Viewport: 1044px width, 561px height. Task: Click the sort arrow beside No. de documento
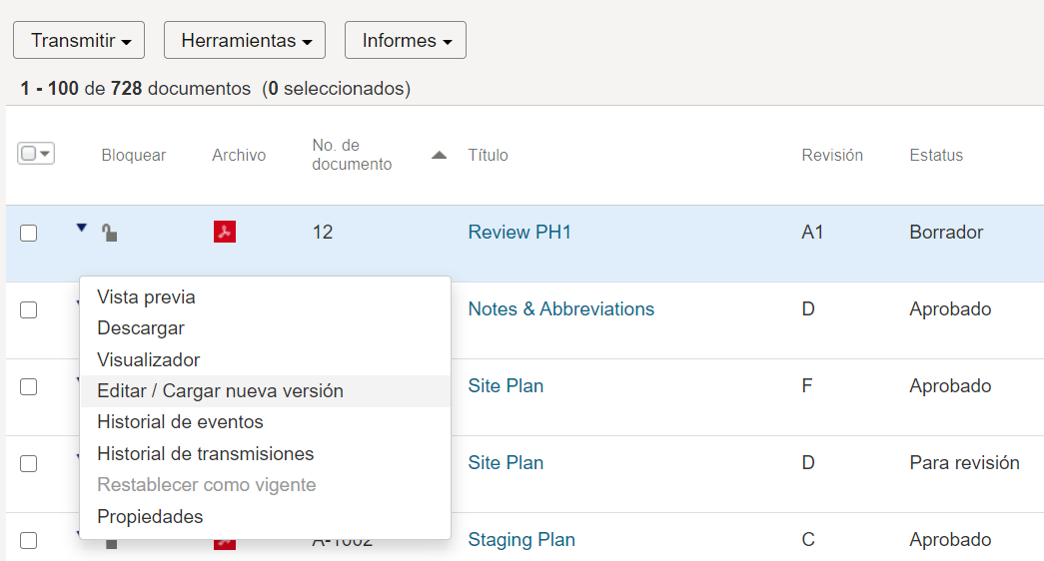439,155
